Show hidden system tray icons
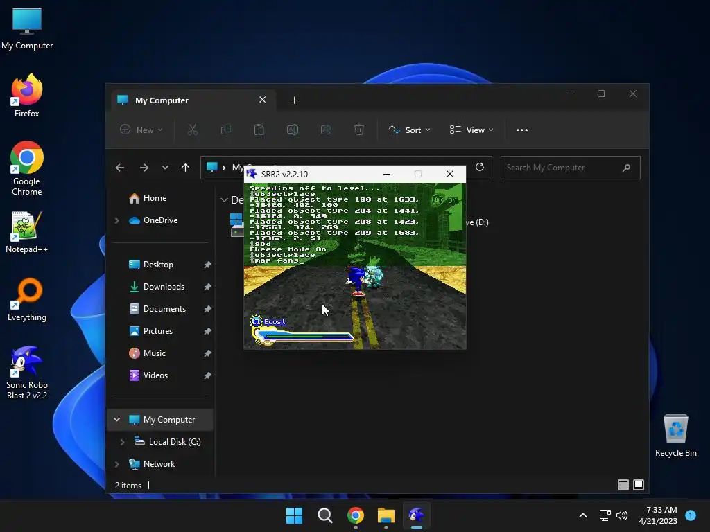This screenshot has width=710, height=532. [583, 515]
